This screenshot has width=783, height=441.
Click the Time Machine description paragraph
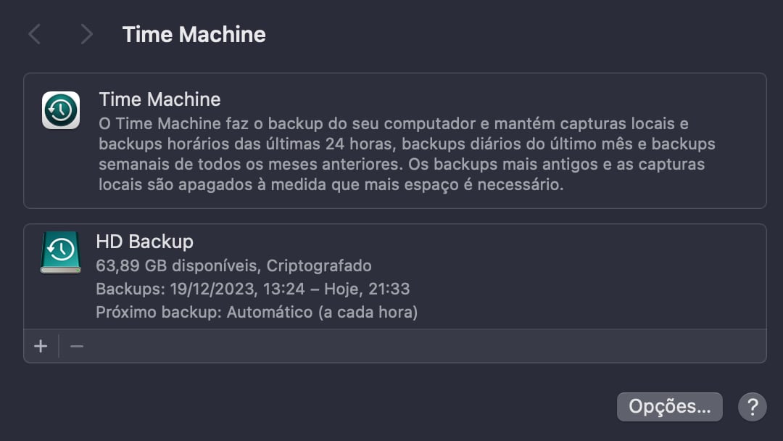406,154
